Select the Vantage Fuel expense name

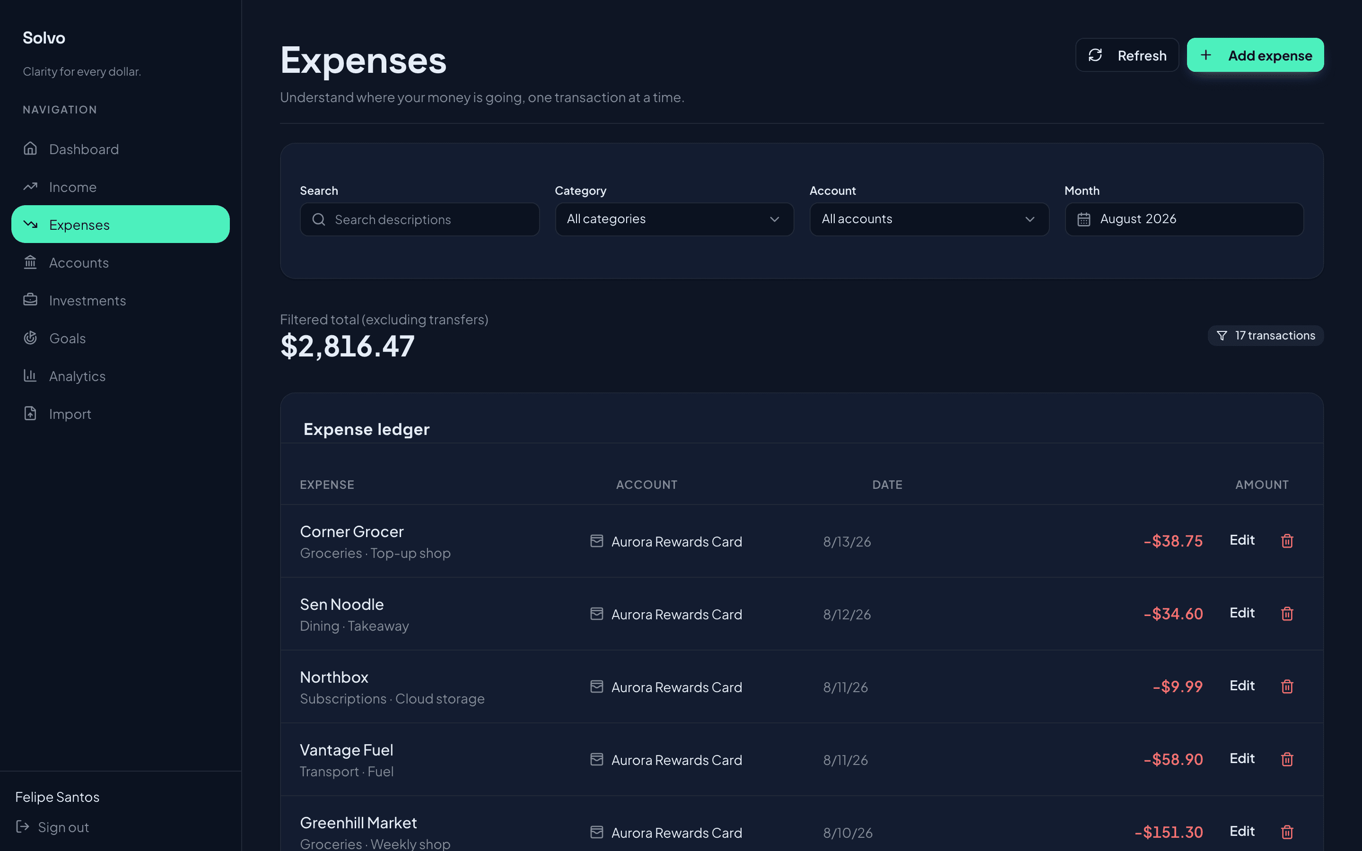346,750
